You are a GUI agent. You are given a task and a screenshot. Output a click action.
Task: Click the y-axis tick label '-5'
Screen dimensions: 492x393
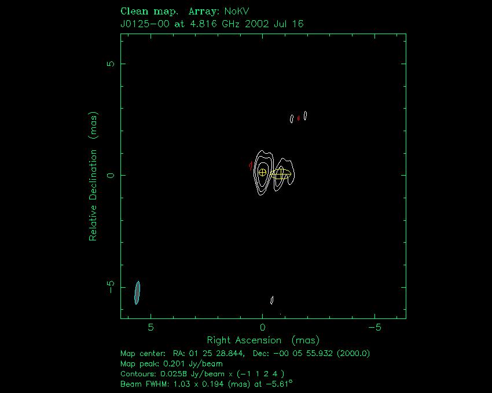111,287
